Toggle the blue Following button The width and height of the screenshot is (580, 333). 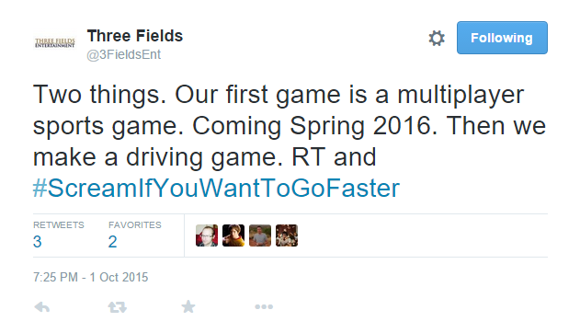pos(502,38)
